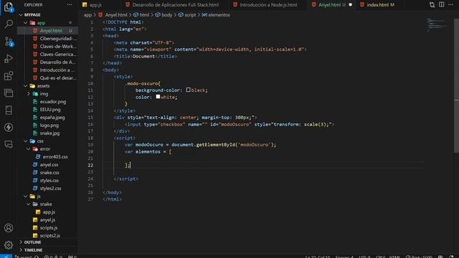Screen dimensions: 459x258
Task: Click the remote window button in status bar
Action: tap(6, 257)
